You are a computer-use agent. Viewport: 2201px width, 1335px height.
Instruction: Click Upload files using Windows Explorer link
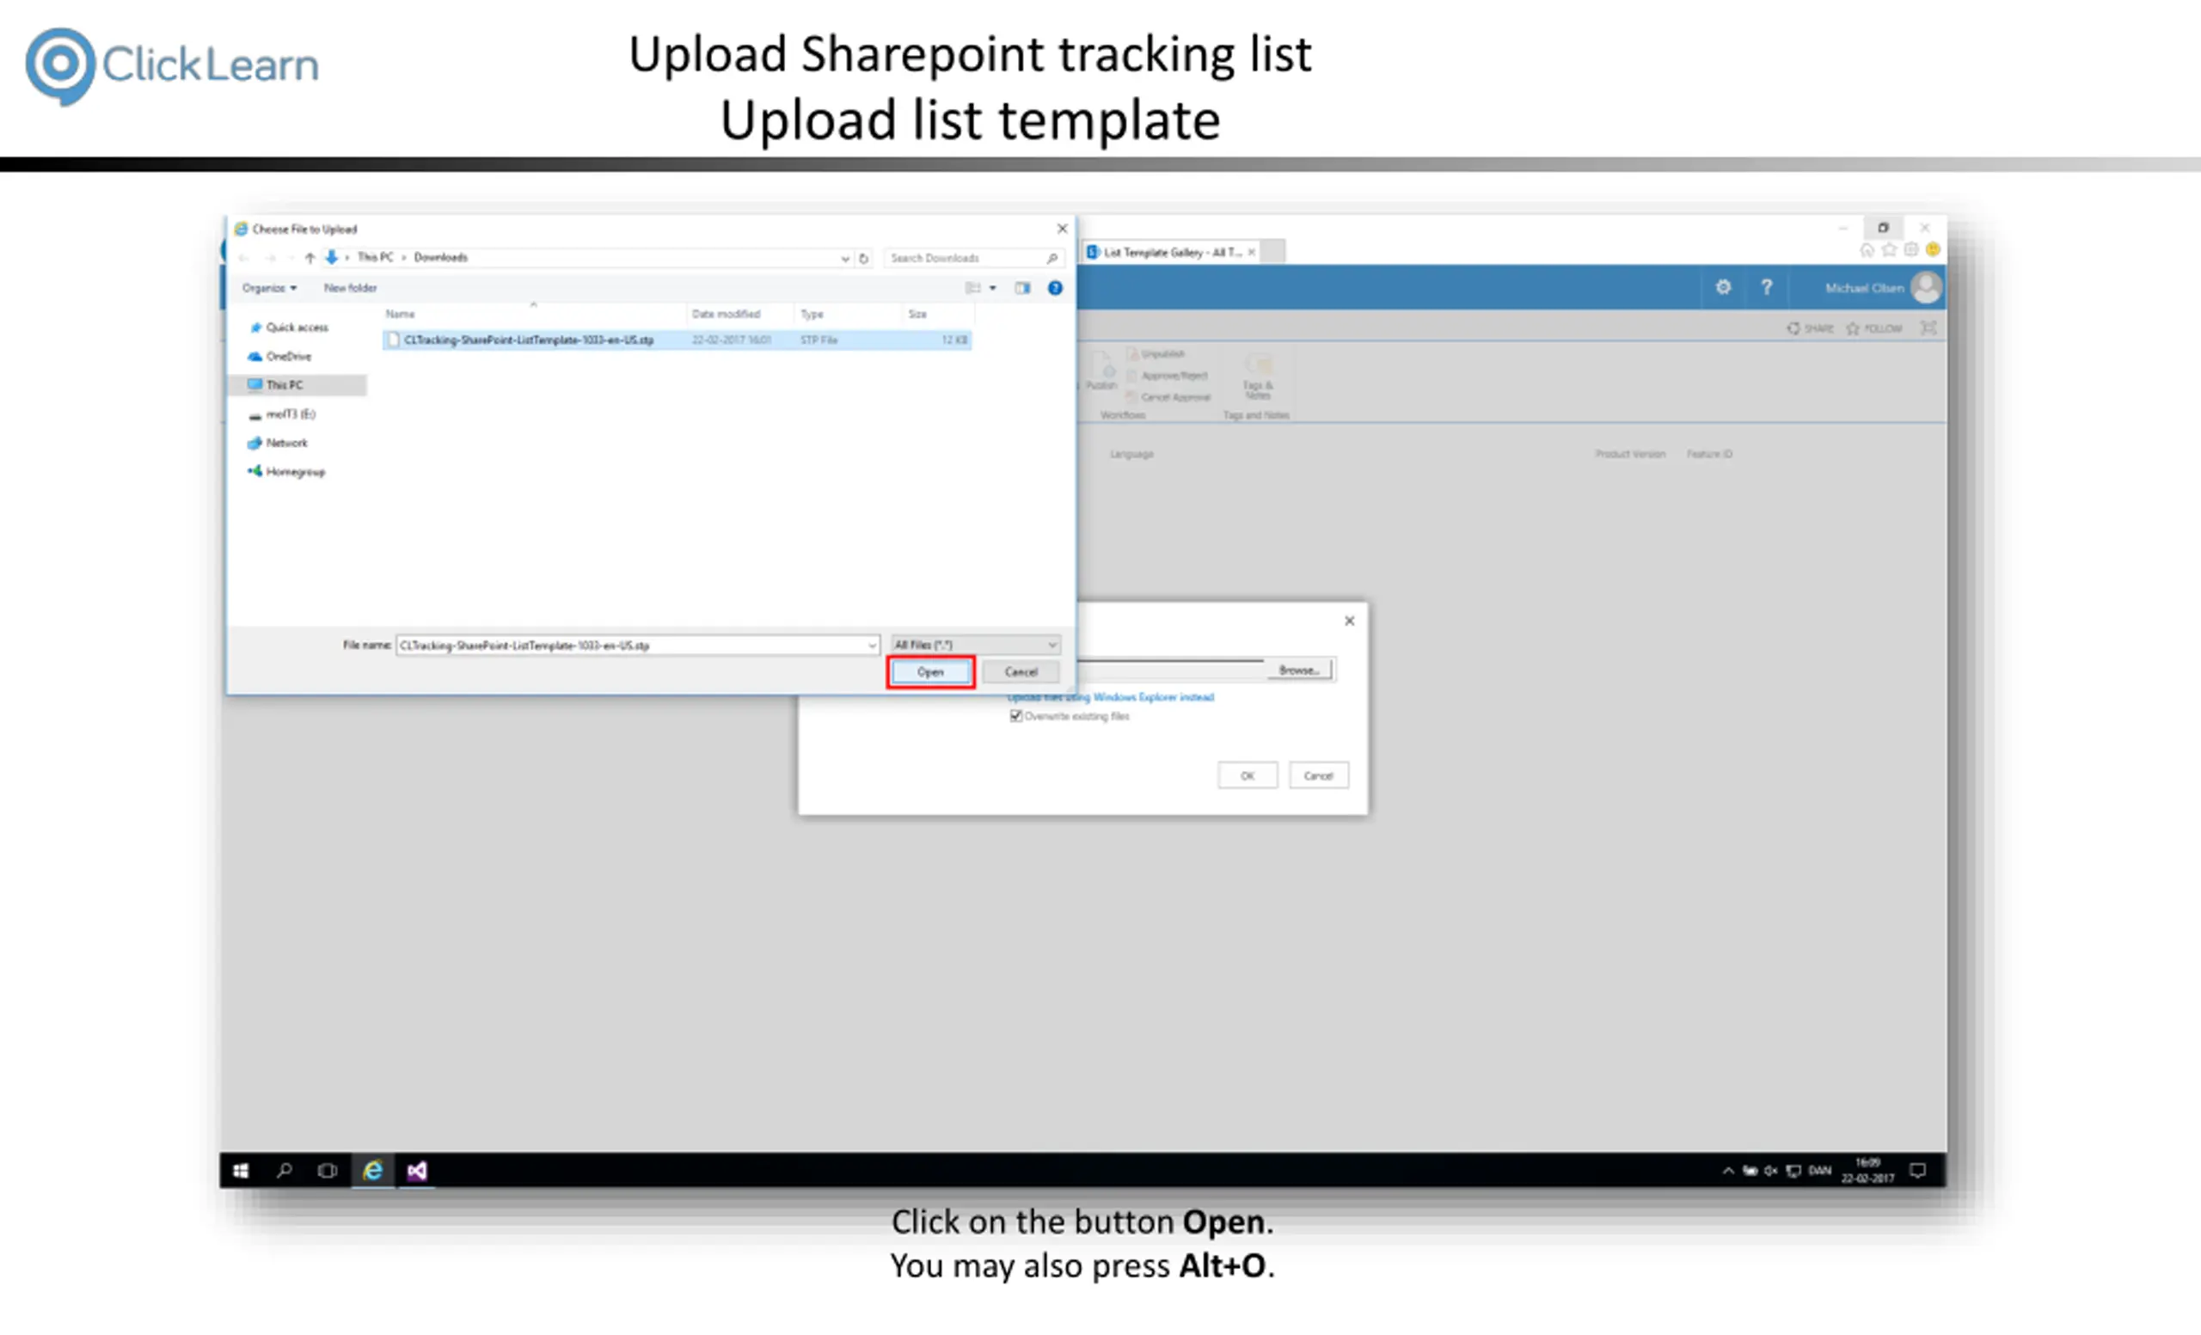coord(1111,697)
